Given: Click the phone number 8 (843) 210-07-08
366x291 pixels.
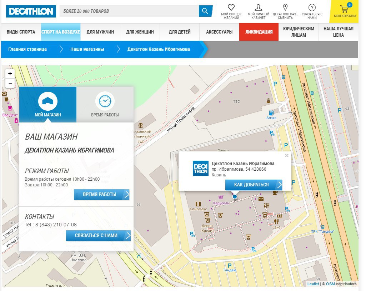Looking at the screenshot, I should pos(56,225).
